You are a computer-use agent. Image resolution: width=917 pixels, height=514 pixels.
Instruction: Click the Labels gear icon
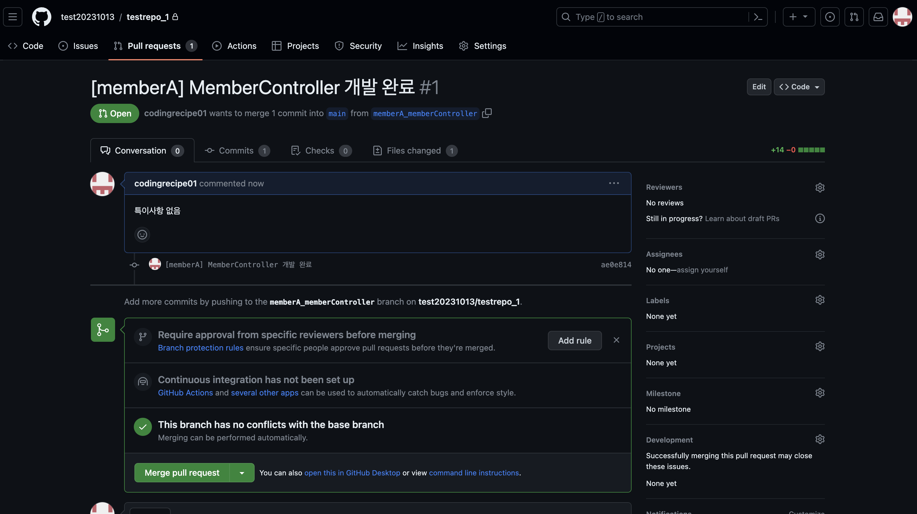pyautogui.click(x=819, y=300)
